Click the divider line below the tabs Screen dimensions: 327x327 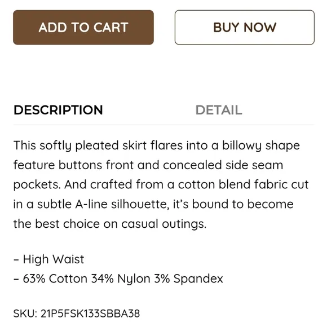pyautogui.click(x=164, y=125)
